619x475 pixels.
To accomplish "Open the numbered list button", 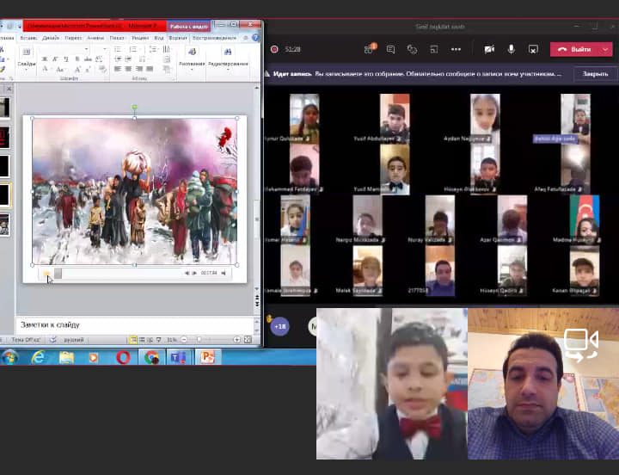I will coord(134,49).
